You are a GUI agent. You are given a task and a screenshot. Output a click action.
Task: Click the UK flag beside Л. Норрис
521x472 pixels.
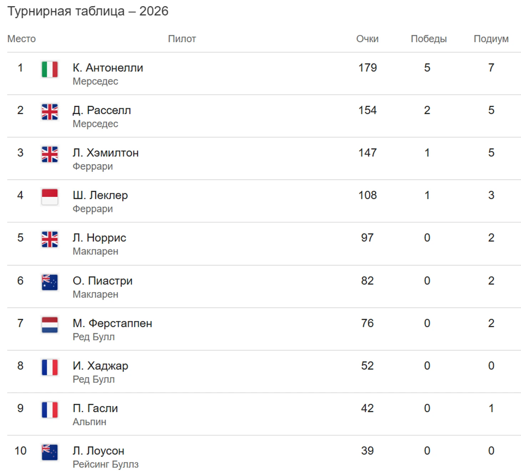click(x=50, y=239)
